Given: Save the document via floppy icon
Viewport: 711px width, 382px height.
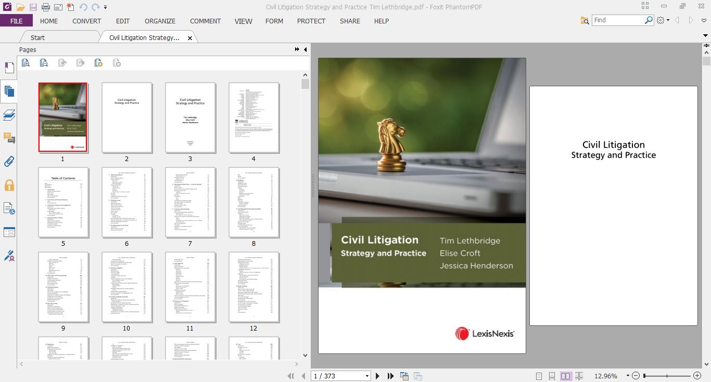Looking at the screenshot, I should pos(33,7).
